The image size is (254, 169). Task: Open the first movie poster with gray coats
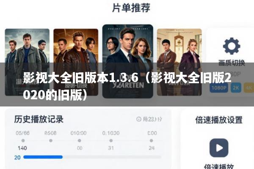tap(27, 62)
